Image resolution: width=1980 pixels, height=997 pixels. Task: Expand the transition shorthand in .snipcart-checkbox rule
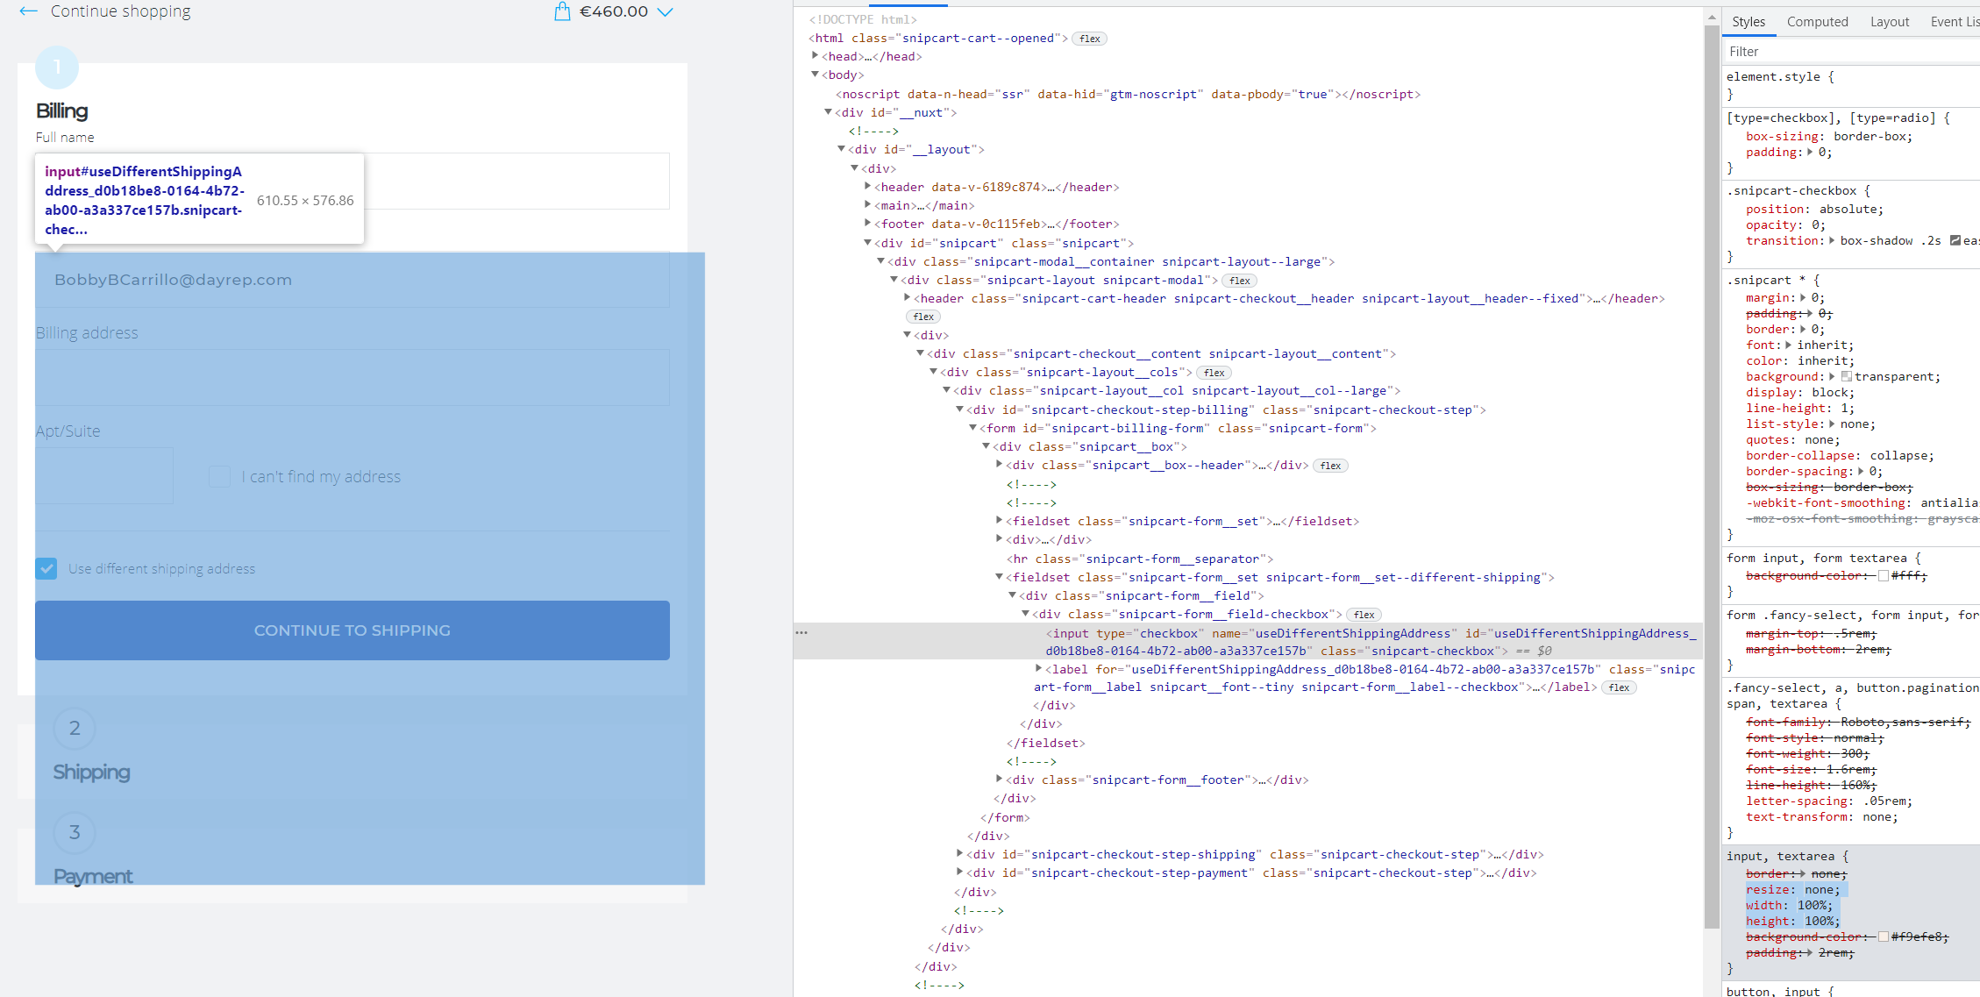click(1832, 241)
